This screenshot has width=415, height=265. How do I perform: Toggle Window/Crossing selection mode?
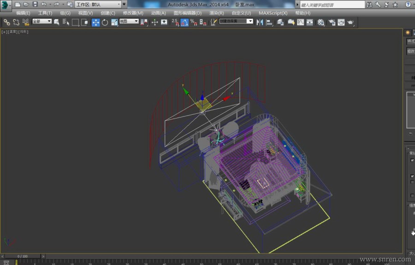pos(84,23)
